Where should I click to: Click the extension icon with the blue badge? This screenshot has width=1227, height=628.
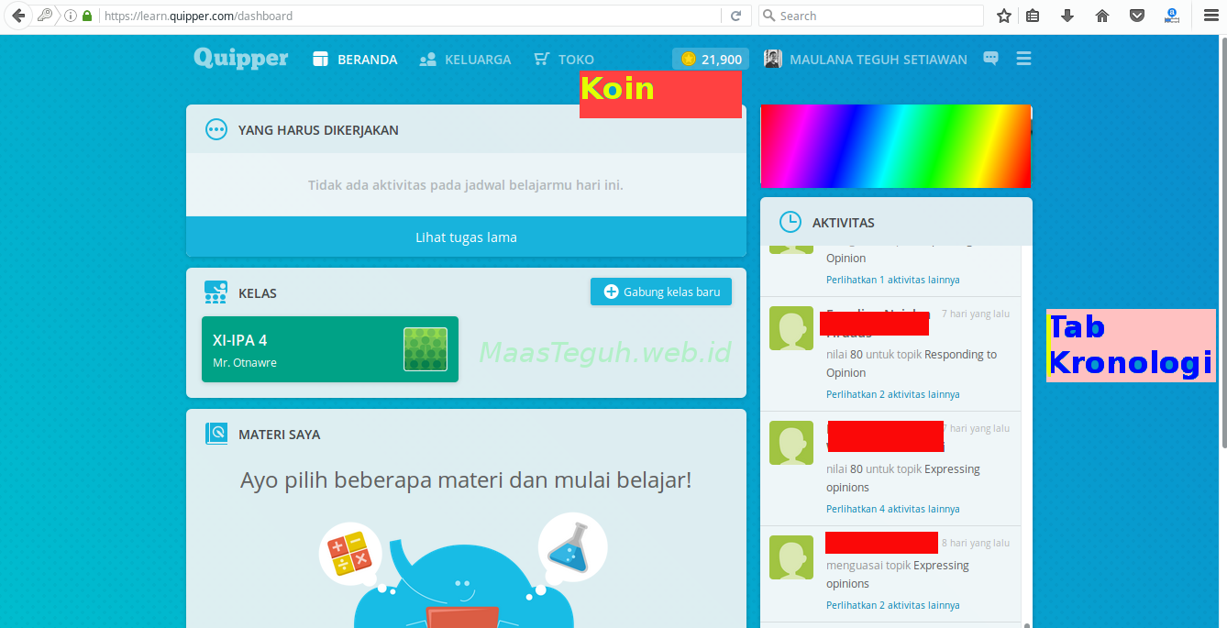point(1172,16)
